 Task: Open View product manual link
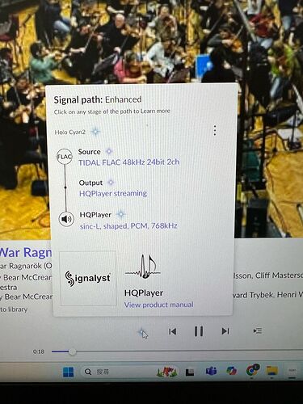(x=158, y=305)
